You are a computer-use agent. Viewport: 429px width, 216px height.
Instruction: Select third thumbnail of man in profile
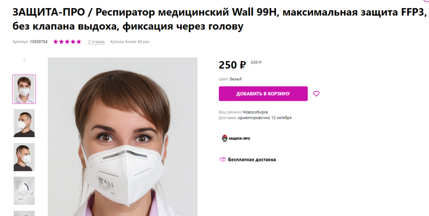click(24, 157)
